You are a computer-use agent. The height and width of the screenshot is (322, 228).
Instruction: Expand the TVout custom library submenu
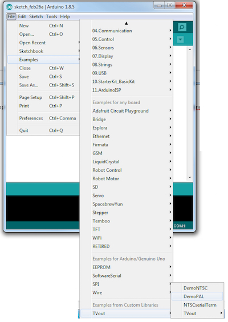point(125,313)
